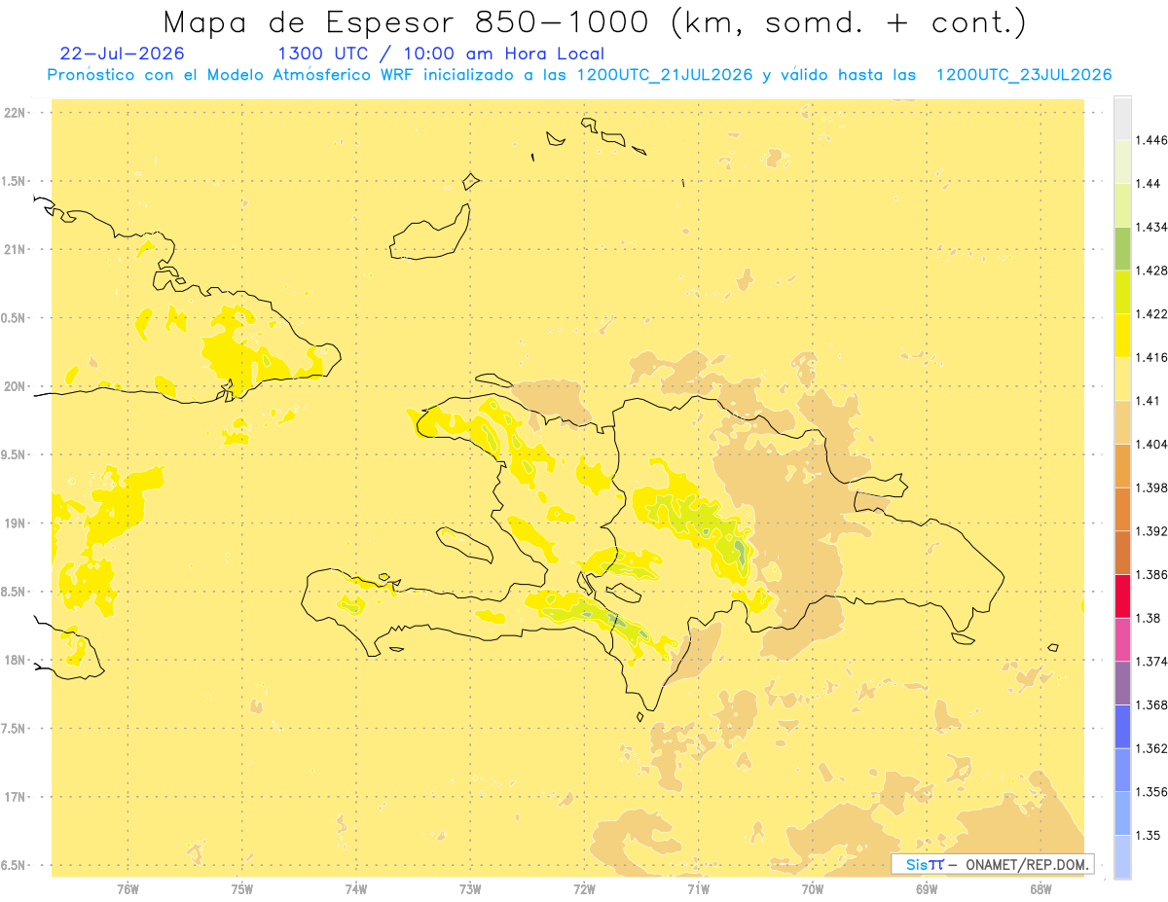Click the legend value '1.368'
The image size is (1168, 902).
click(x=1152, y=705)
